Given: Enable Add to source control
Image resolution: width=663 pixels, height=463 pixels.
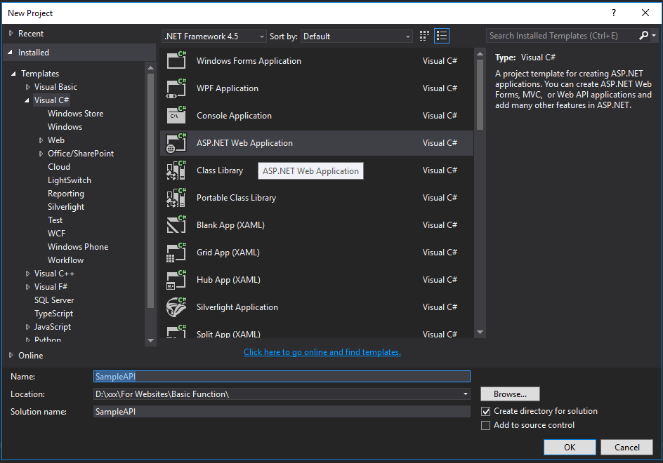Looking at the screenshot, I should (485, 425).
